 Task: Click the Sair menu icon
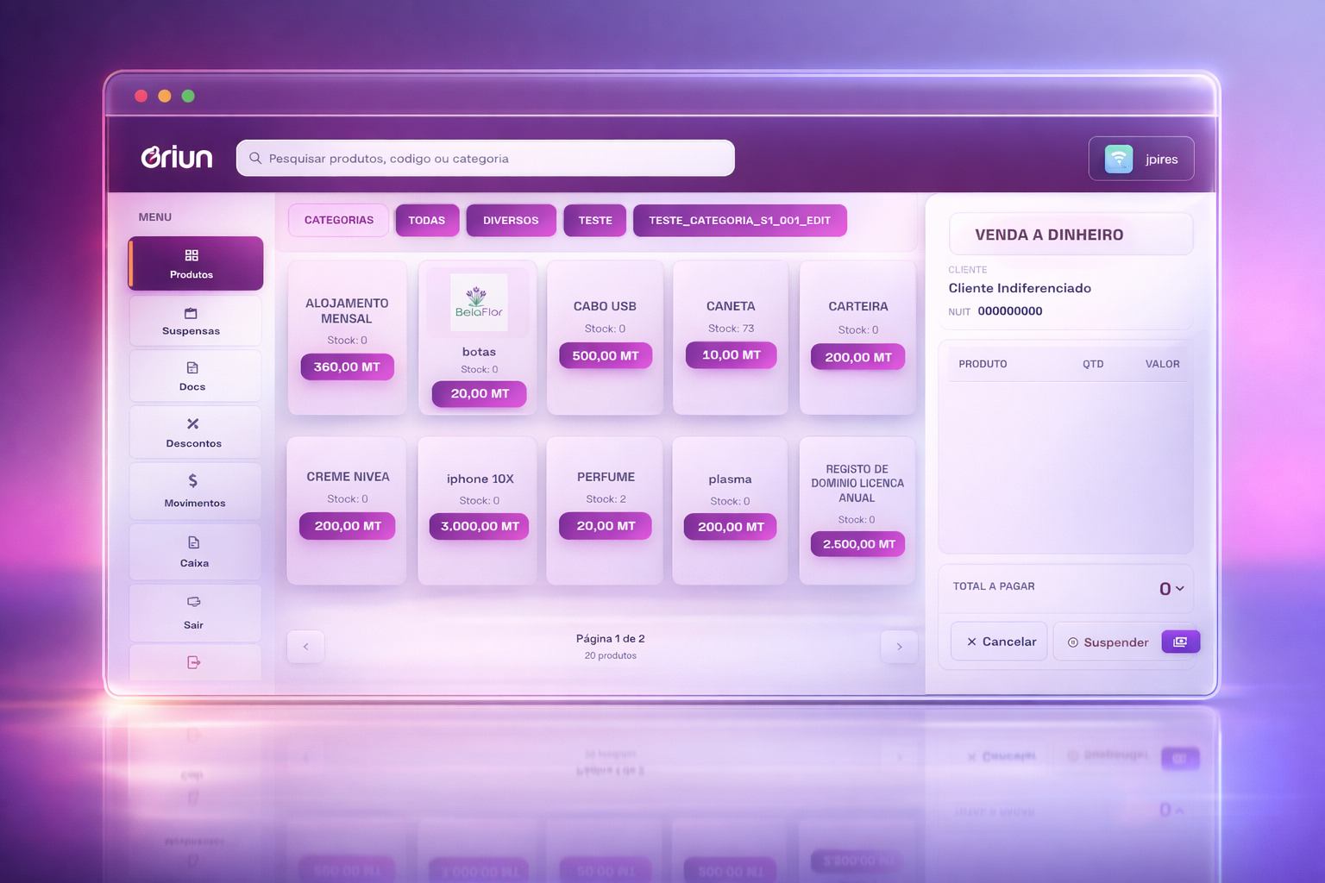pos(193,602)
